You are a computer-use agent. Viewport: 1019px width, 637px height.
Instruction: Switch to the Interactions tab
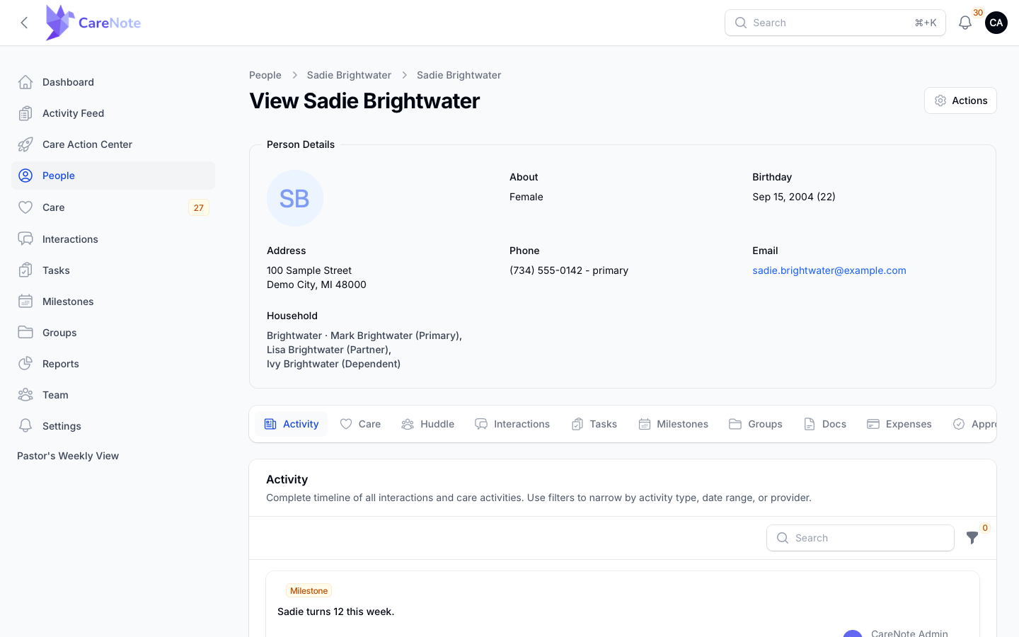[512, 424]
